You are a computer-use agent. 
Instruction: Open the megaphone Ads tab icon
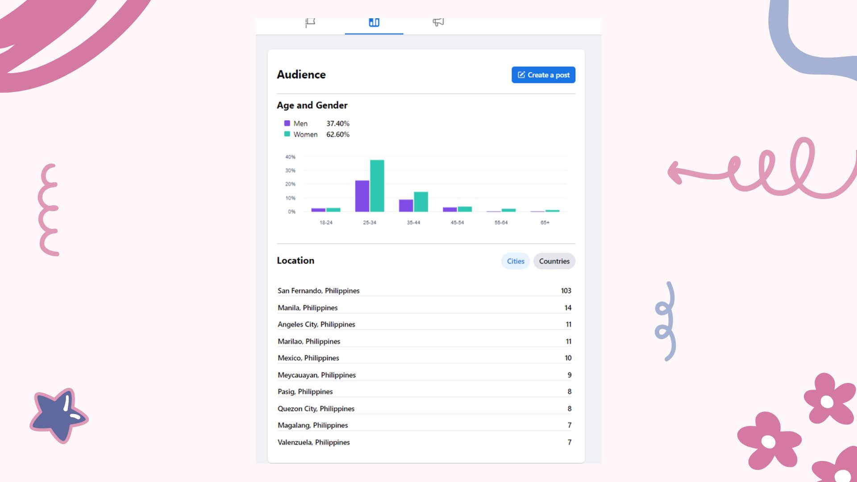tap(438, 22)
